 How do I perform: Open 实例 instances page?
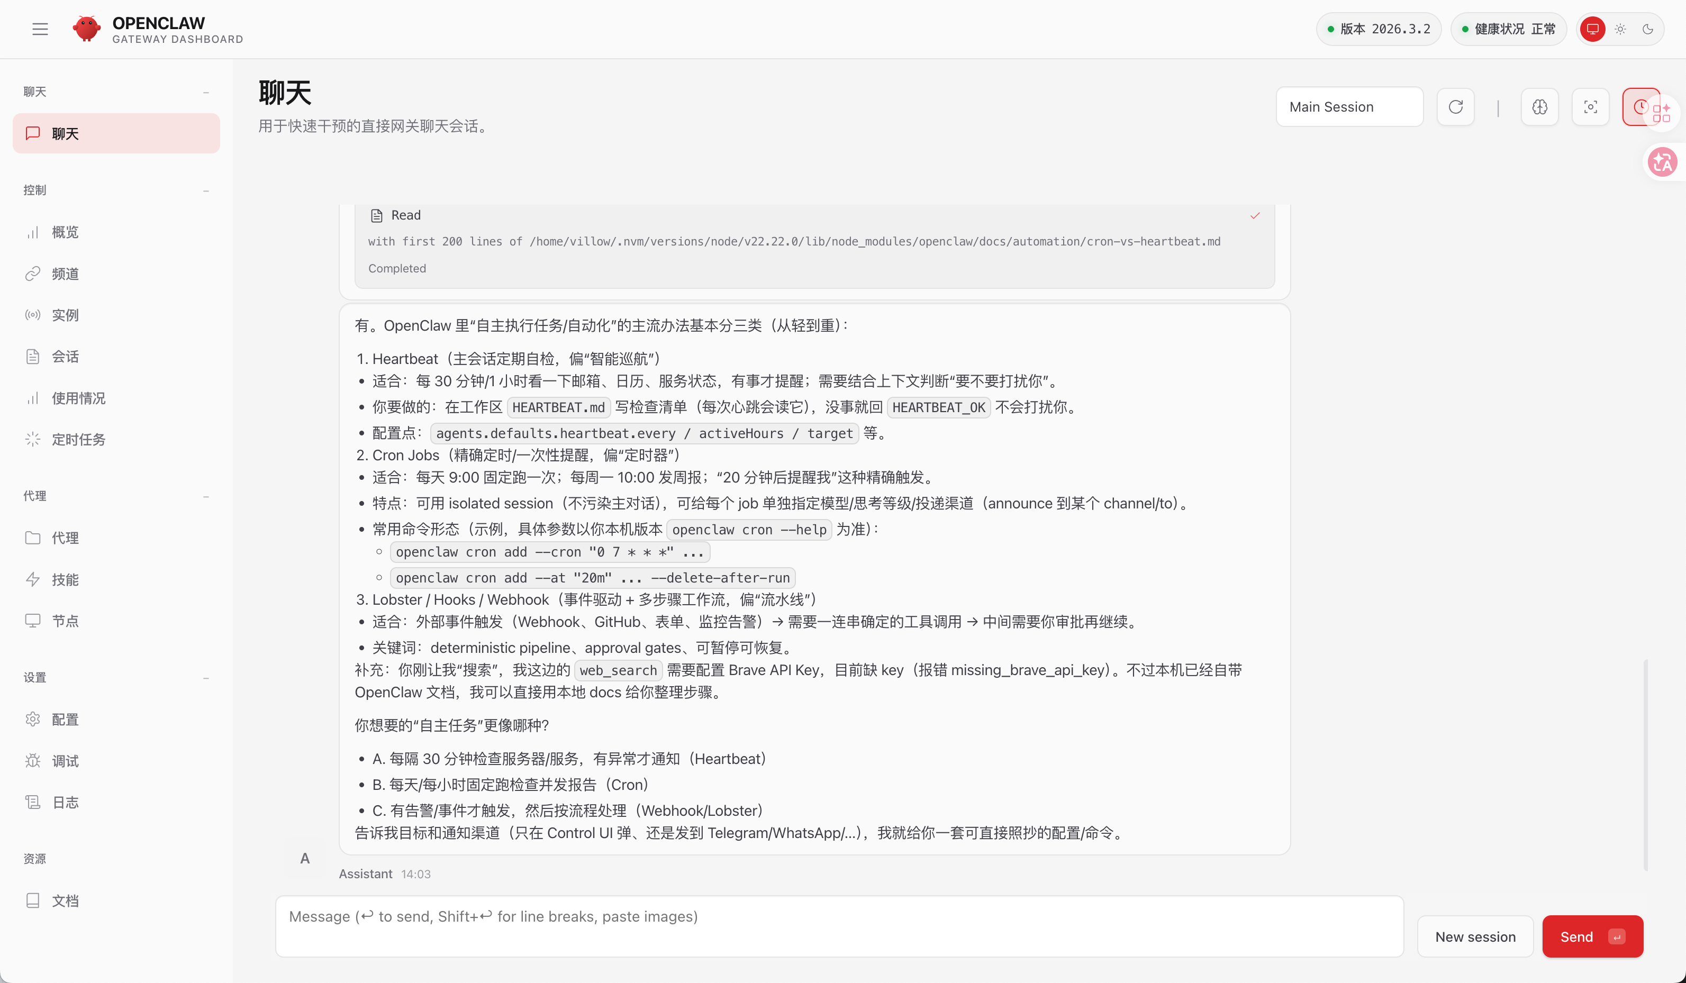pyautogui.click(x=116, y=315)
